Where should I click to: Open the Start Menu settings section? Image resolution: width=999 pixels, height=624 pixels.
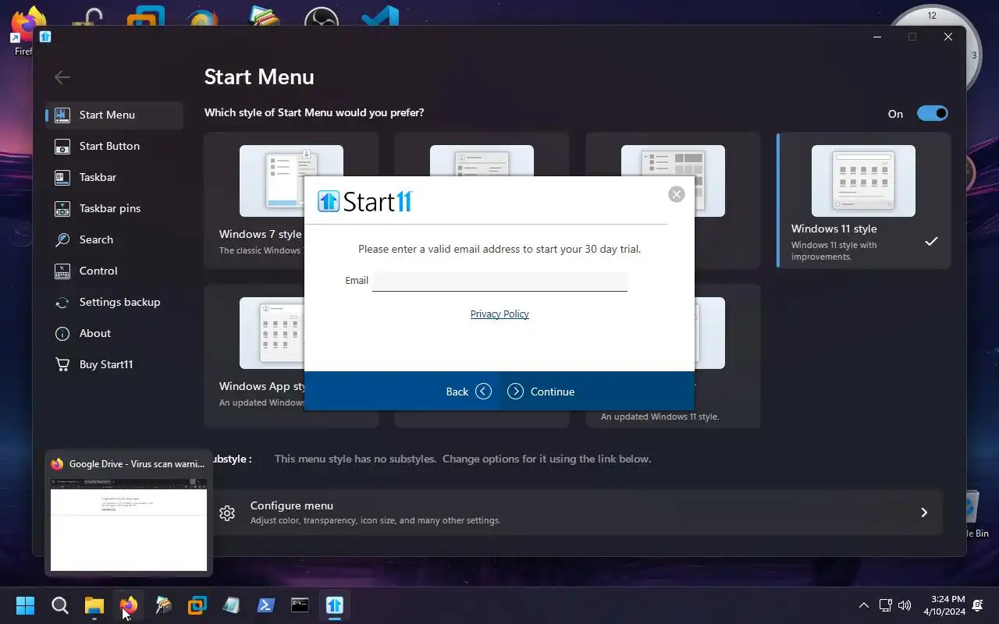tap(115, 115)
